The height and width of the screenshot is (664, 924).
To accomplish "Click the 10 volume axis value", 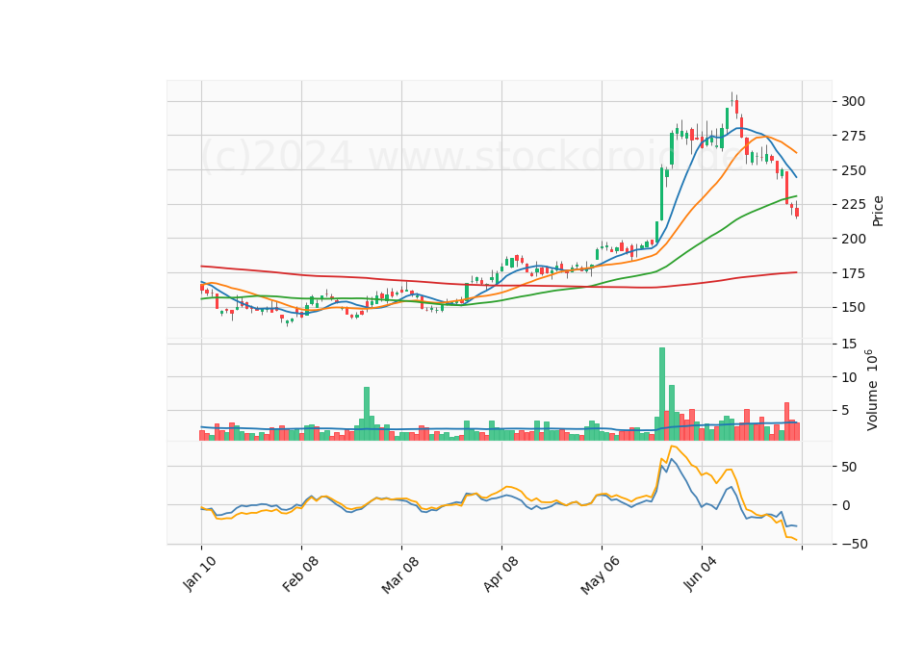I will coord(849,377).
